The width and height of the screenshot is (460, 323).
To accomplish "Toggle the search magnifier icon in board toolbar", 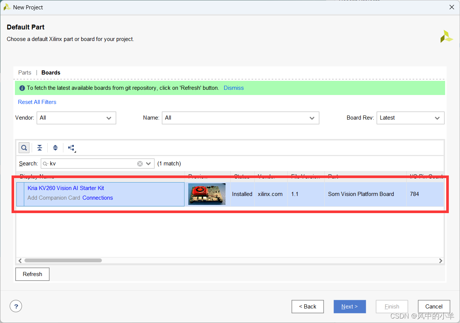I will pos(24,148).
